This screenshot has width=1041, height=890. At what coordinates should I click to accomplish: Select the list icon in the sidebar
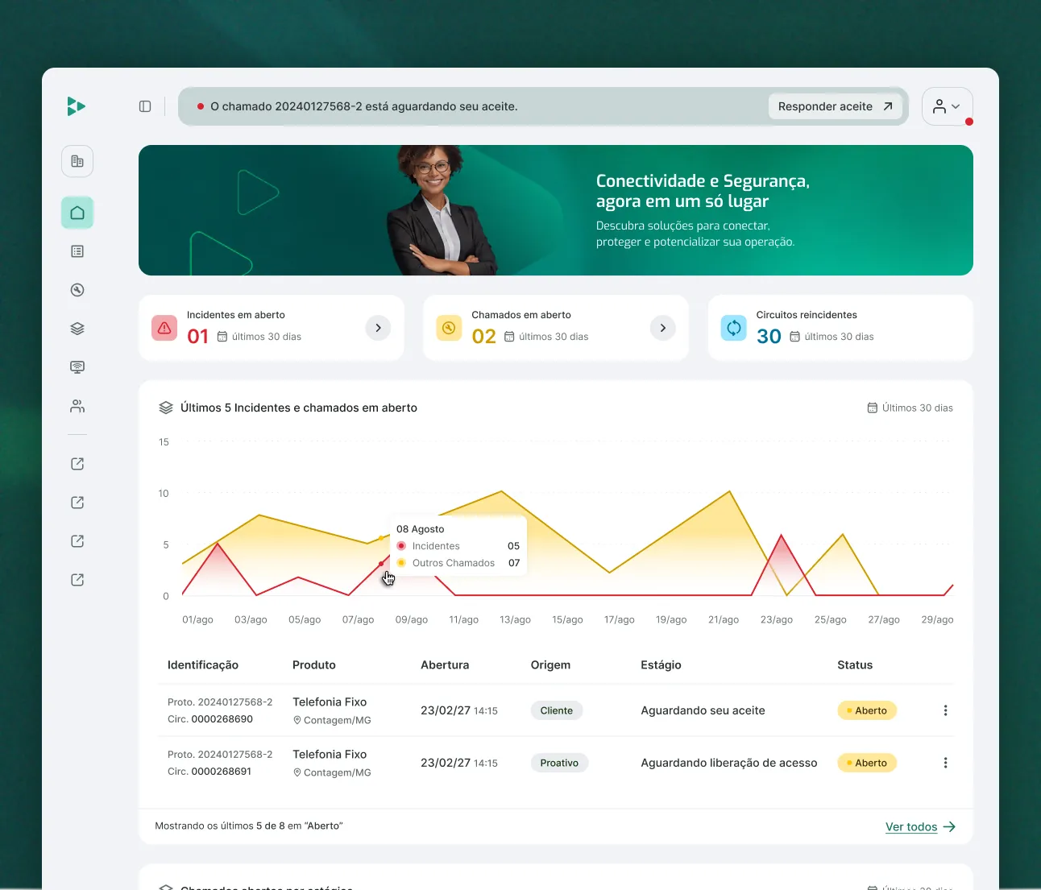[77, 251]
